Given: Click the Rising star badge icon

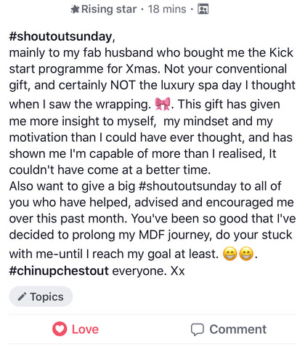Looking at the screenshot, I should point(75,9).
